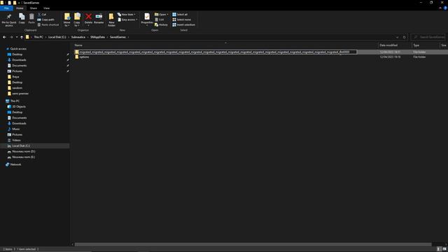Click the horizontal scrollbar at bottom

[253, 244]
